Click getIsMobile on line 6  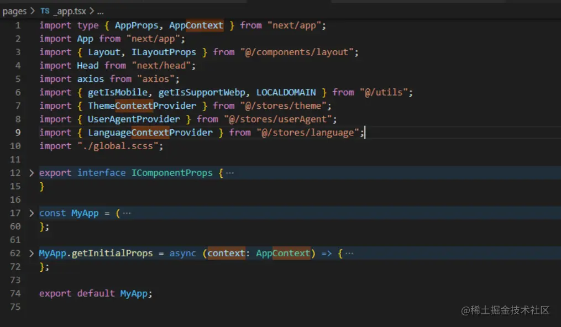[x=118, y=92]
